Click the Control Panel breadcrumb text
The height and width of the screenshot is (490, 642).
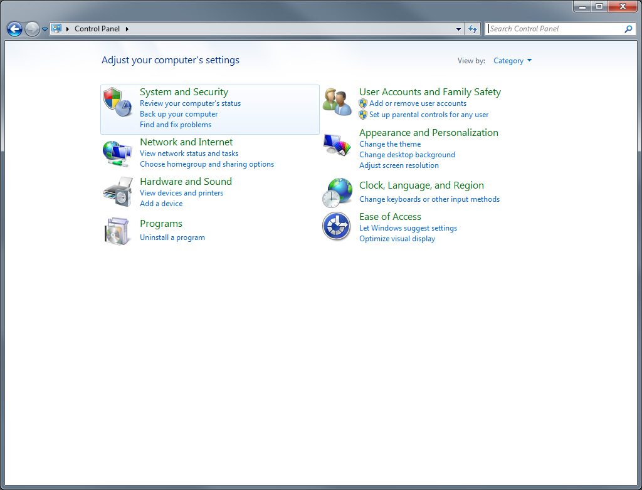point(97,29)
